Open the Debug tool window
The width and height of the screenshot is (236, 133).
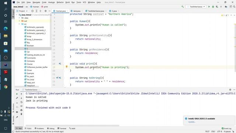[51, 129]
